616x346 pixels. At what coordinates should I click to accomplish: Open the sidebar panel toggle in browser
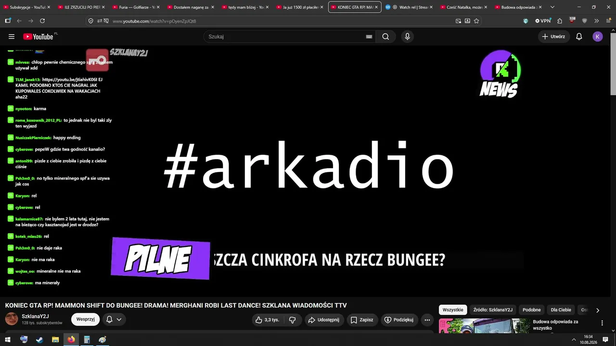pyautogui.click(x=8, y=21)
